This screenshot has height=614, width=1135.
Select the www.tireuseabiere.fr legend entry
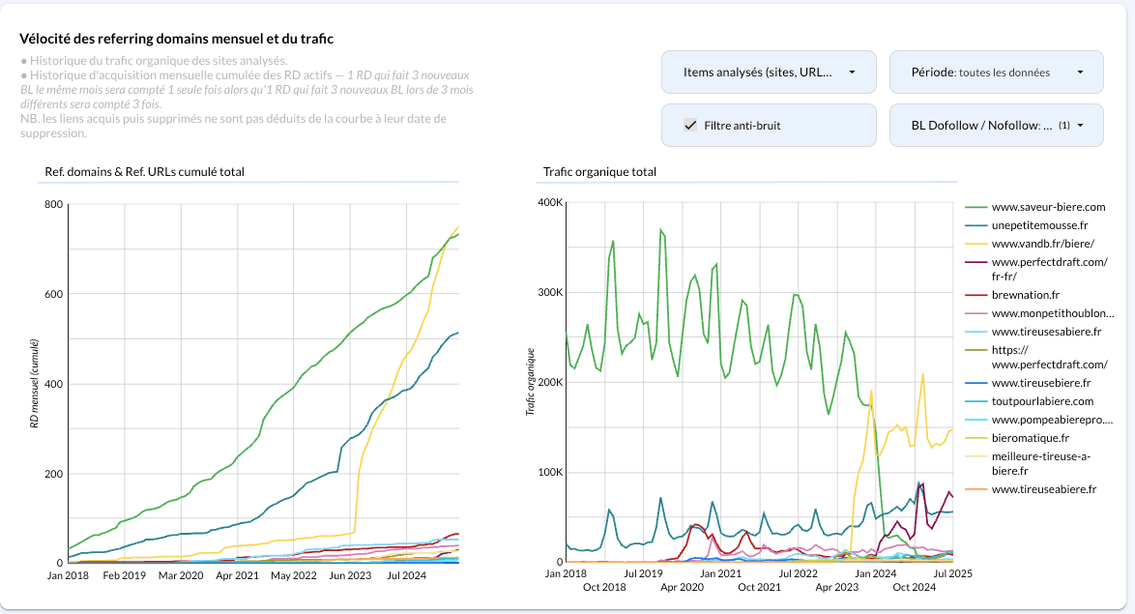pos(1043,489)
